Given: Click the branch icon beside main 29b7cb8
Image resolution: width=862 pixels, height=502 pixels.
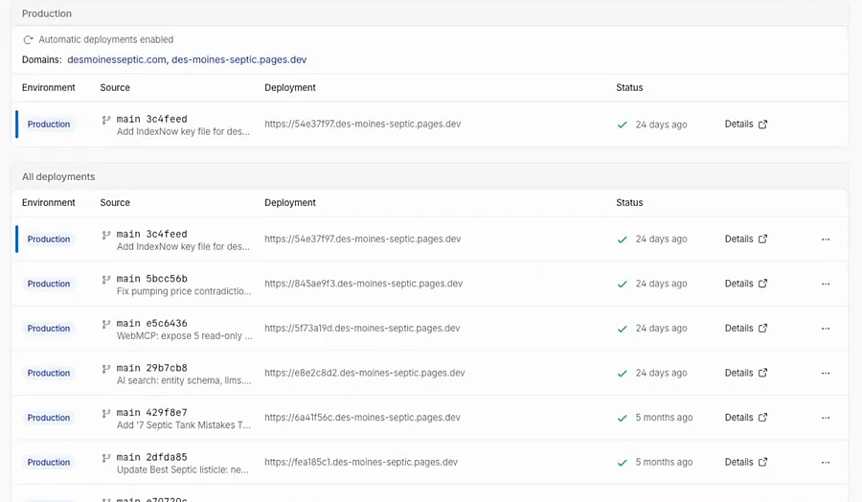Looking at the screenshot, I should [106, 369].
